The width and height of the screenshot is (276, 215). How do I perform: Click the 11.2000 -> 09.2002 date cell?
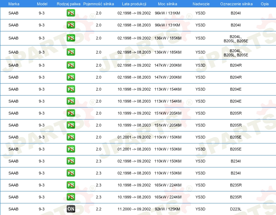pos(134,209)
